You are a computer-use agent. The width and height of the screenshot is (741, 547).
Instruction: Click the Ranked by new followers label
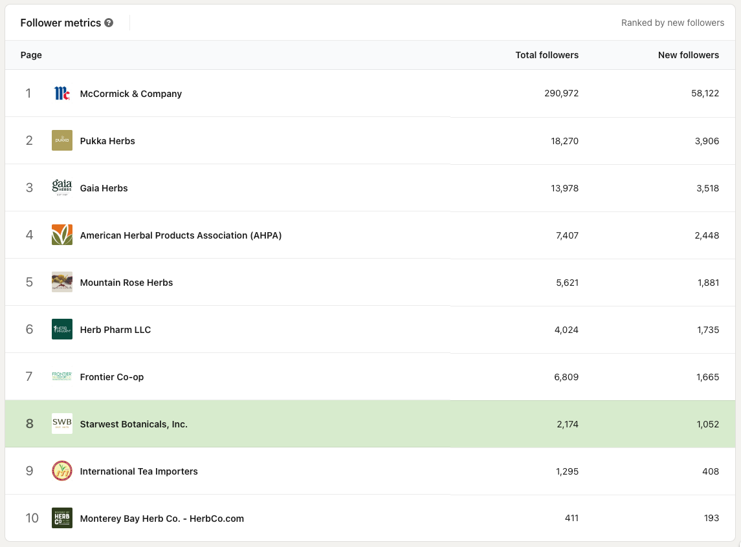click(672, 23)
